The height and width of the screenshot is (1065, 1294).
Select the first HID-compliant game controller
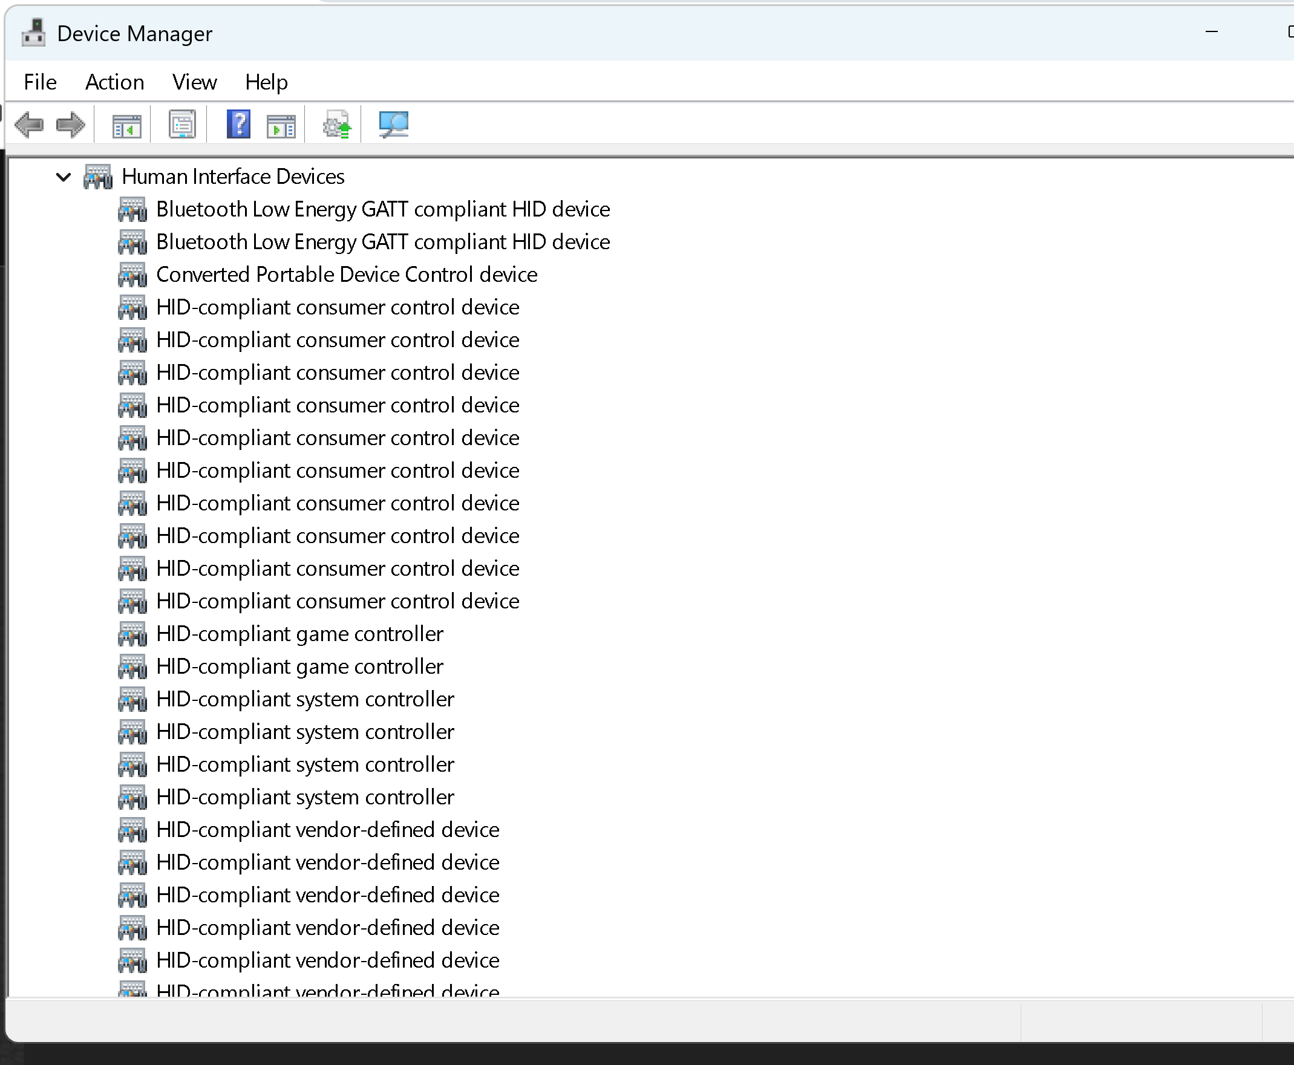[x=299, y=634]
